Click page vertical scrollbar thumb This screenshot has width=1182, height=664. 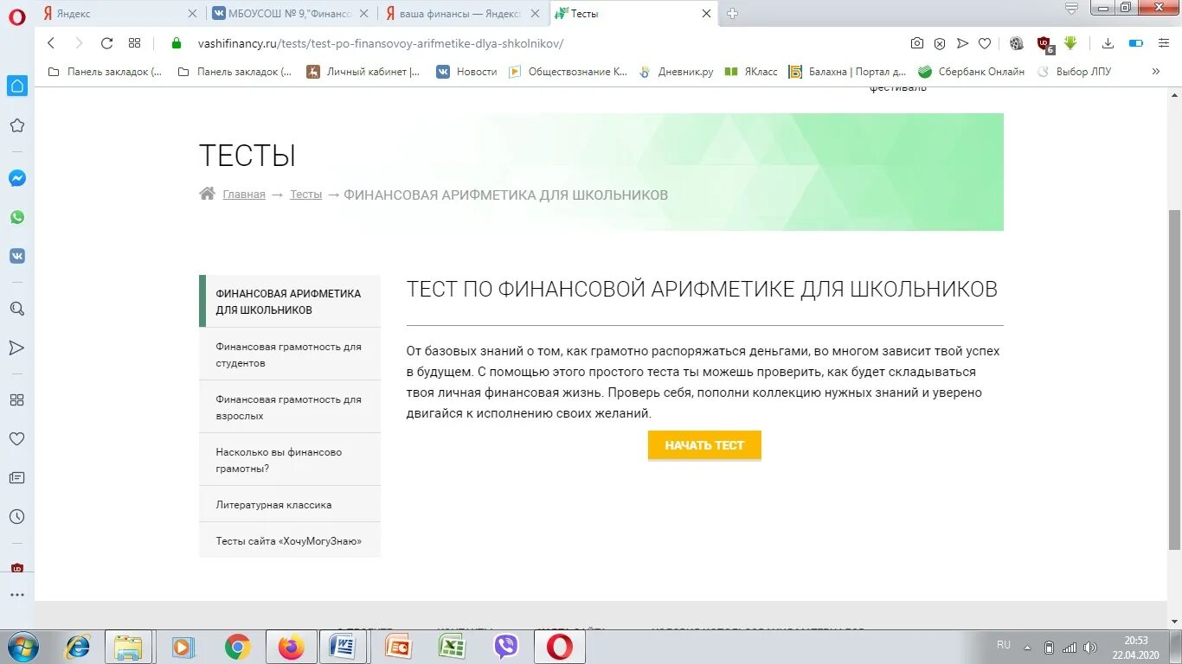1174,379
